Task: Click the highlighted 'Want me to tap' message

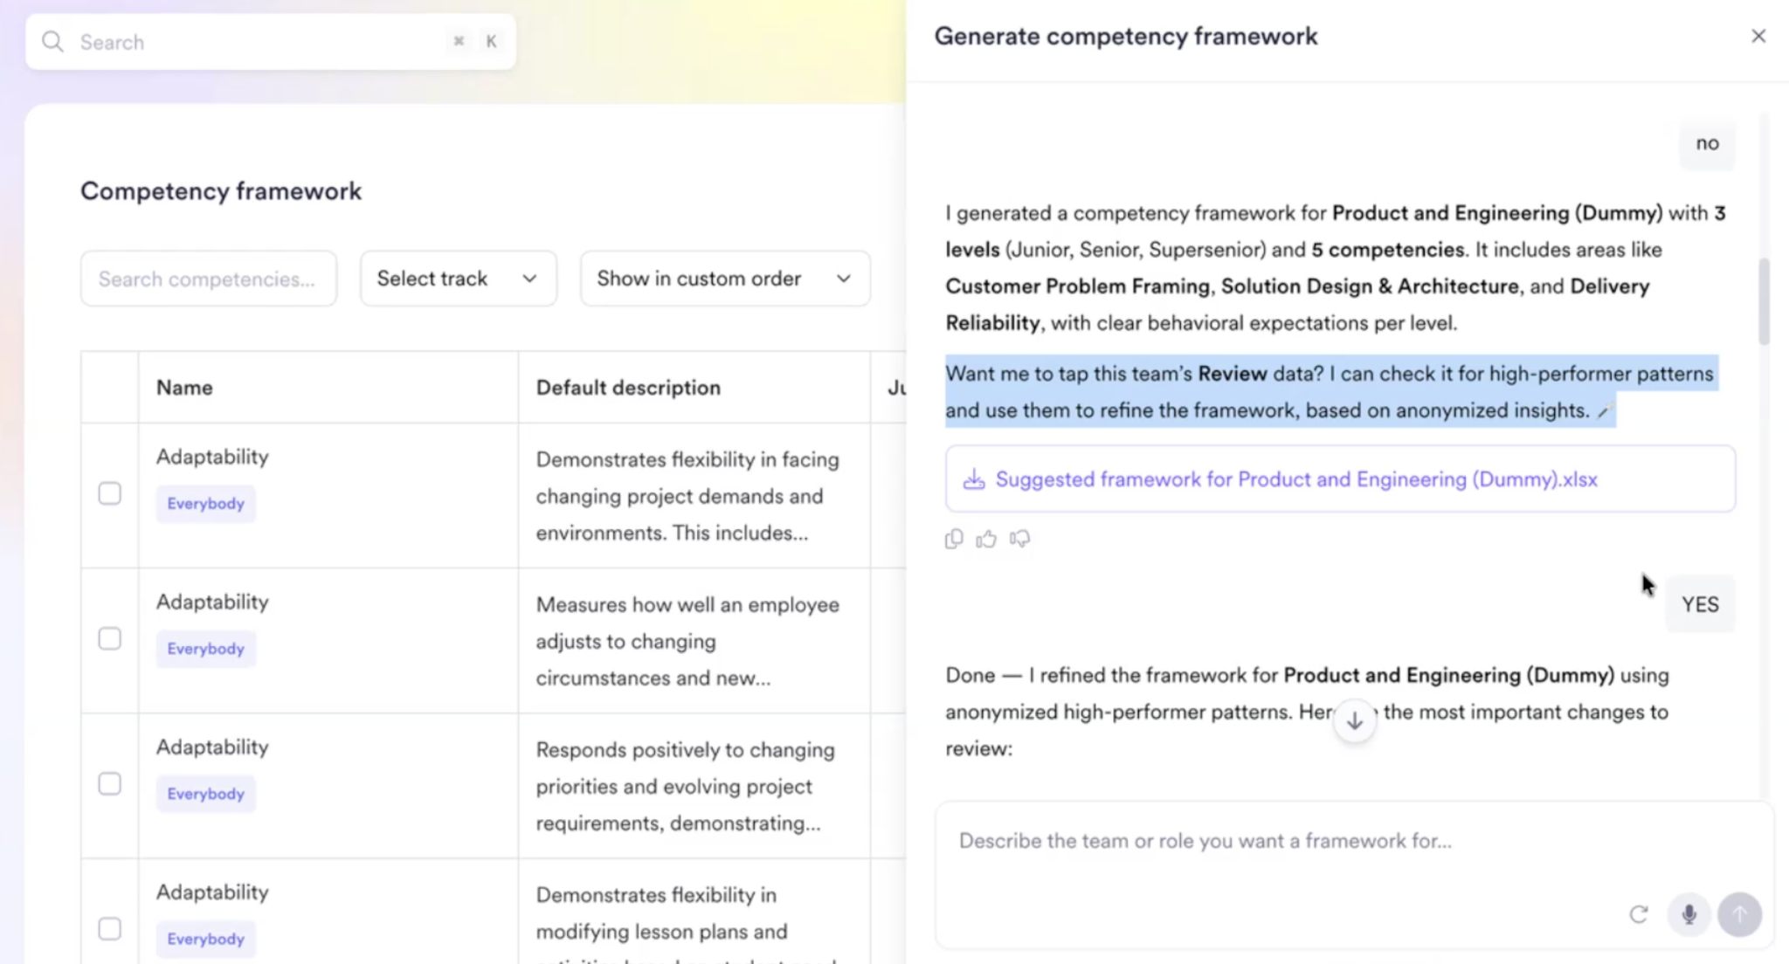Action: (x=1331, y=392)
